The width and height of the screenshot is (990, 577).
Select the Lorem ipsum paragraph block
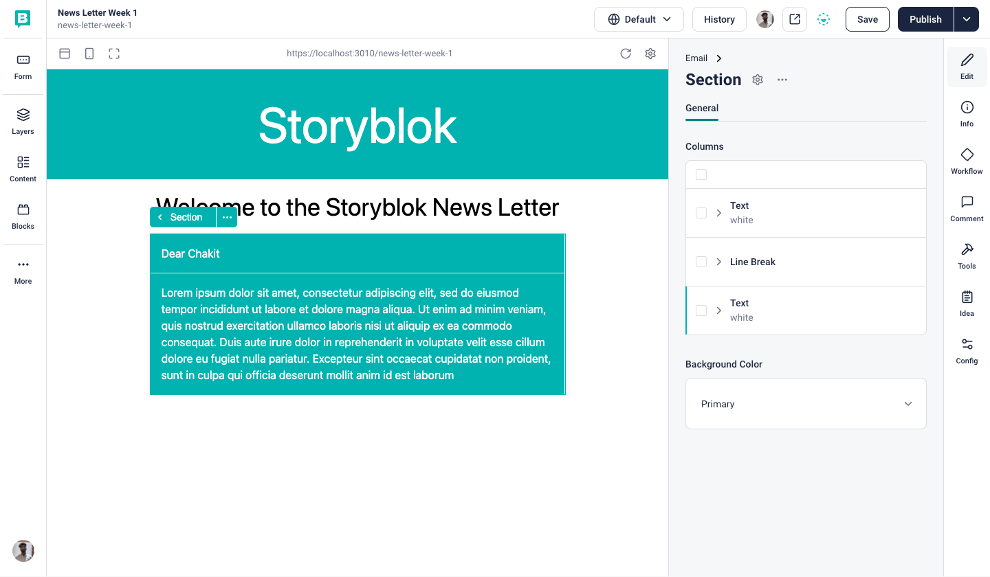tap(357, 334)
